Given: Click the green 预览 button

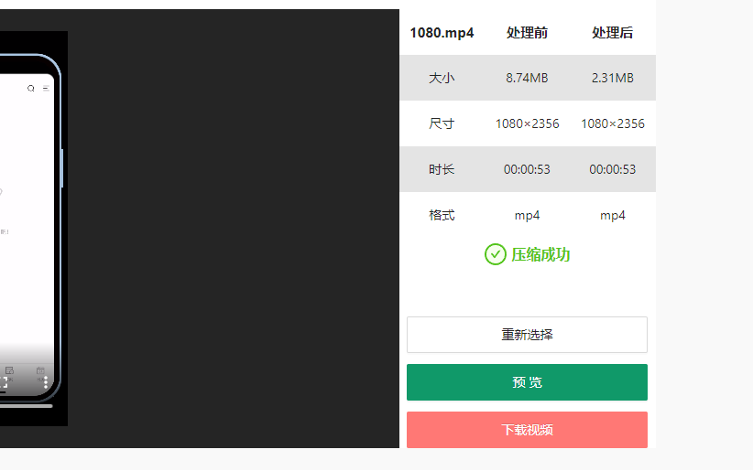Looking at the screenshot, I should point(527,382).
